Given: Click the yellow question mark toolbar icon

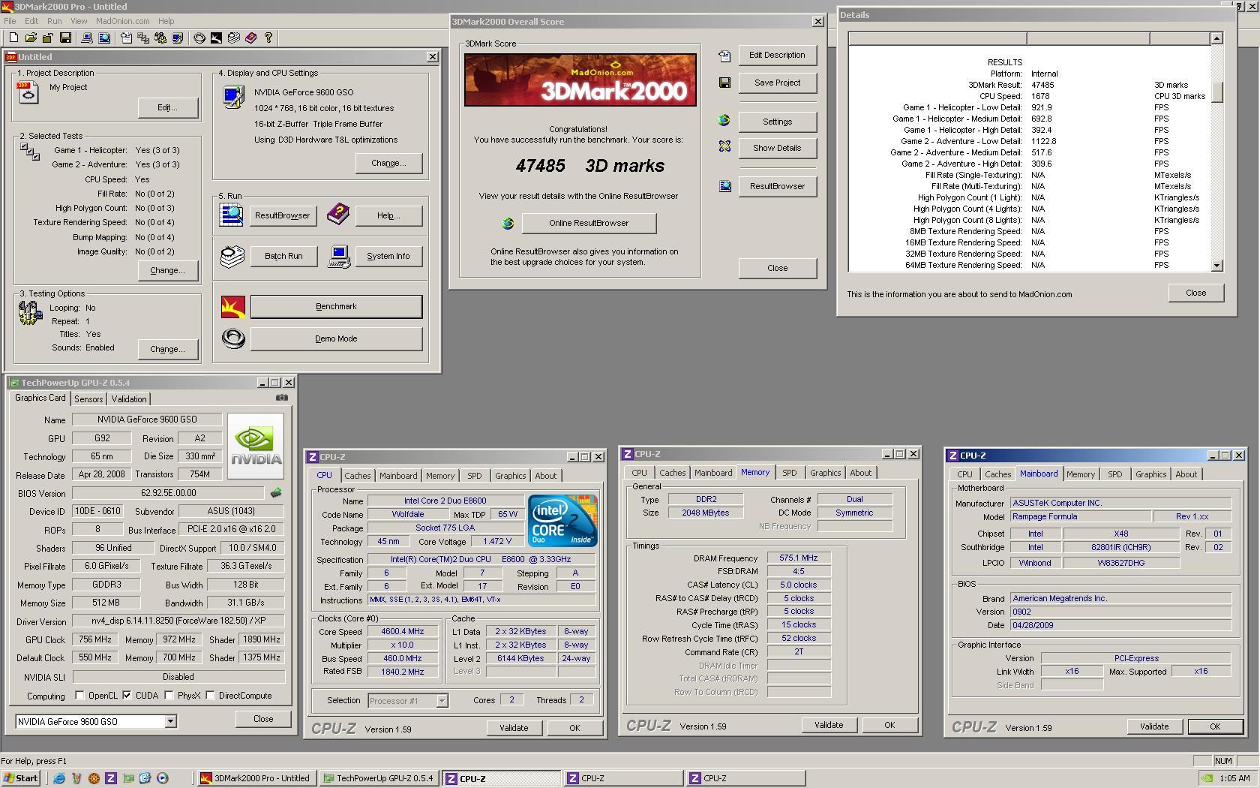Looking at the screenshot, I should (x=268, y=38).
